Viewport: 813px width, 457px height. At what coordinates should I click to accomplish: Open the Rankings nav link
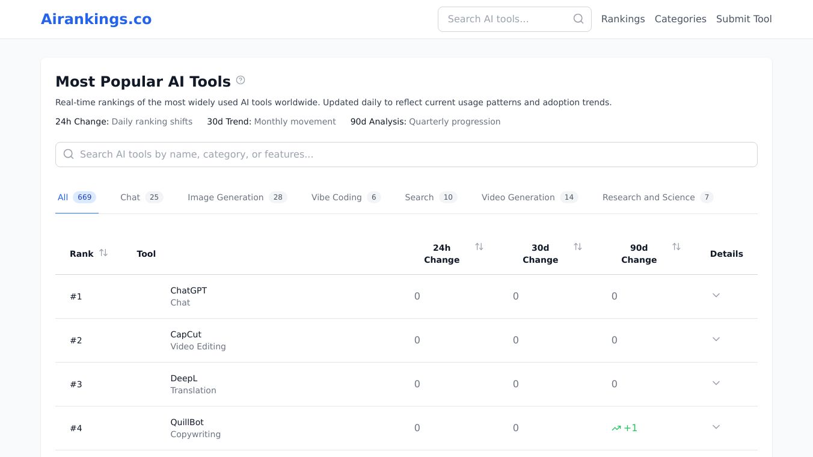[623, 19]
